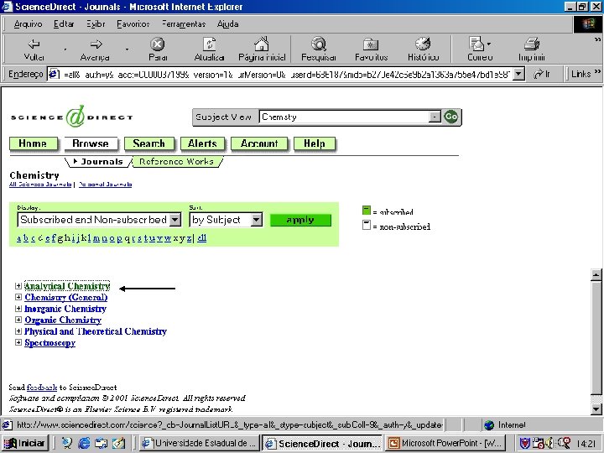The height and width of the screenshot is (453, 604).
Task: Open the Spectroscopy link
Action: pos(49,342)
